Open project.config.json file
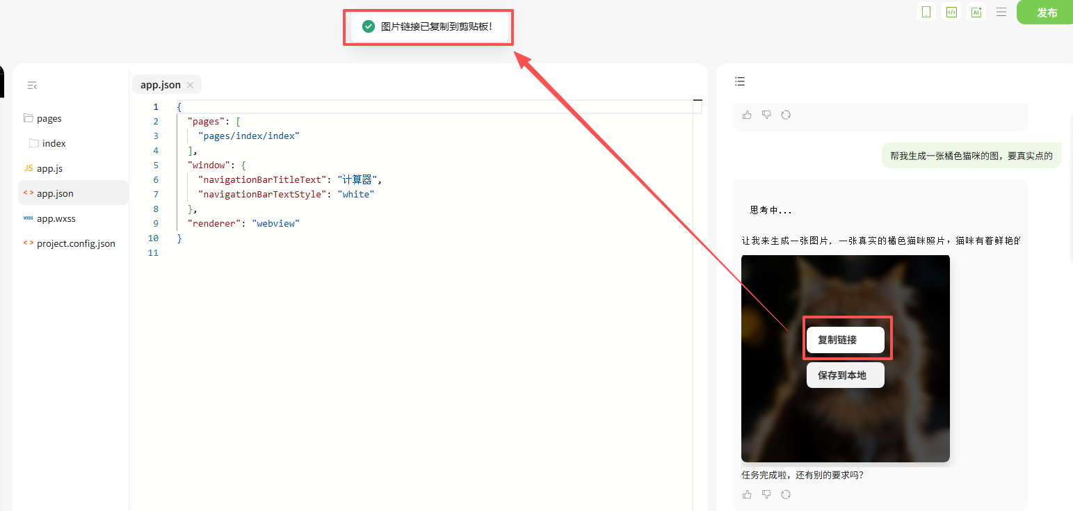The image size is (1073, 511). (76, 243)
